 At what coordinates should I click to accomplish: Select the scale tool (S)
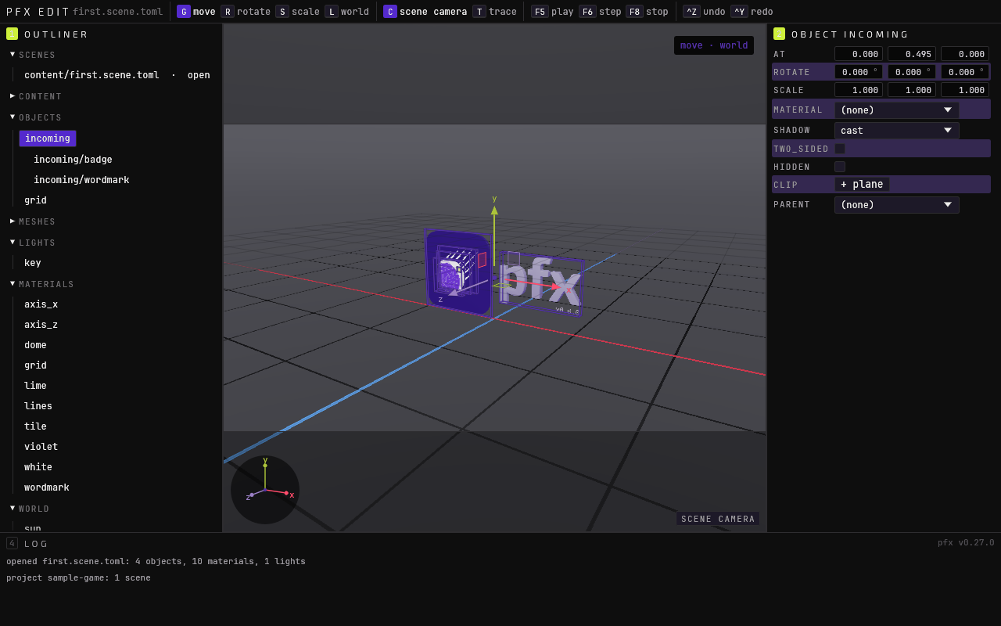tap(297, 12)
